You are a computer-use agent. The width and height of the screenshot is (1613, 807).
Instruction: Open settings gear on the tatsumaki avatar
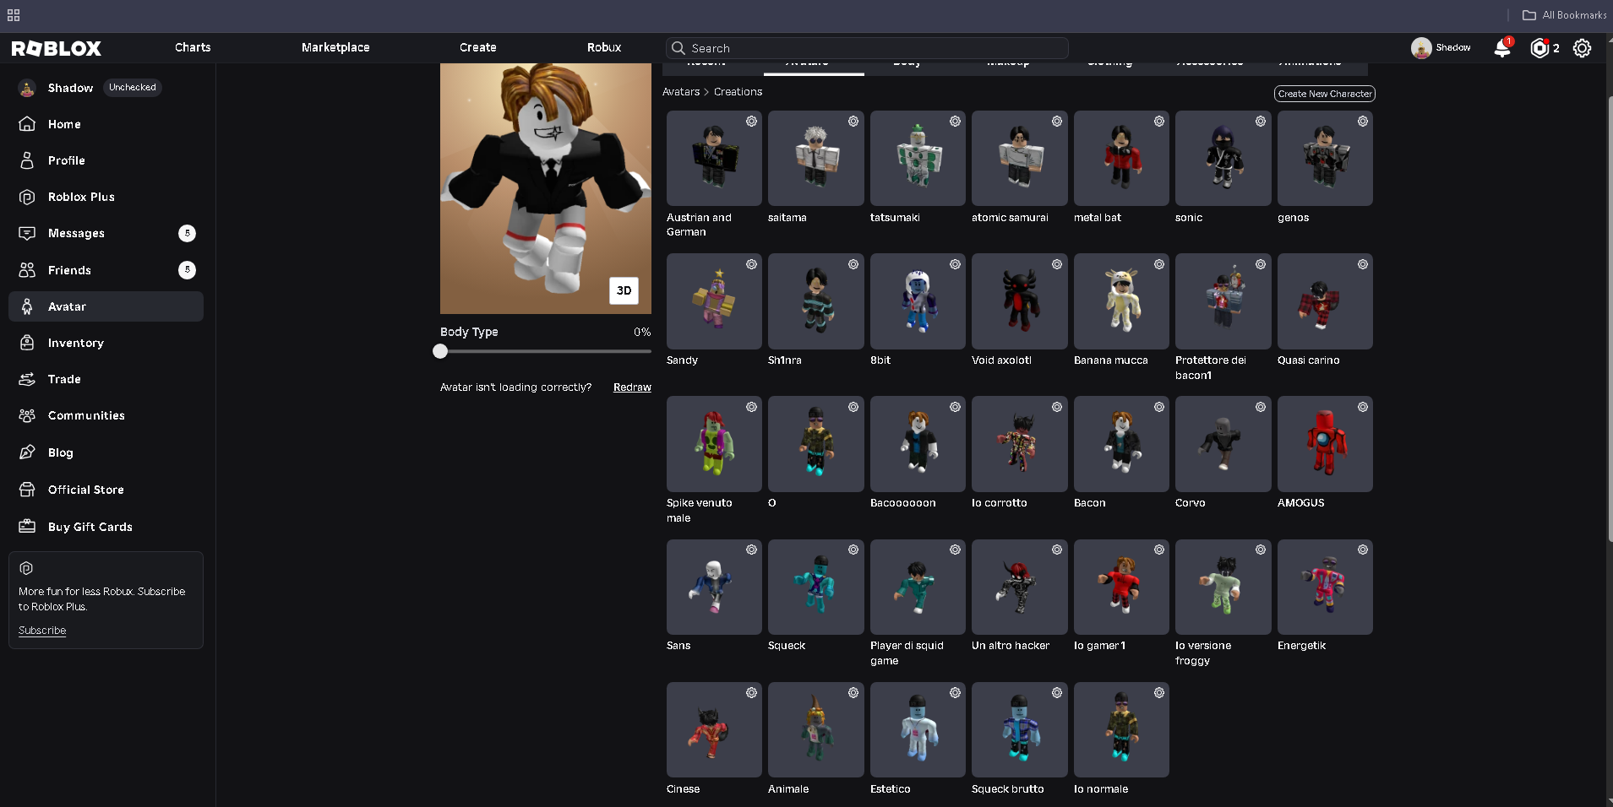[x=955, y=122]
